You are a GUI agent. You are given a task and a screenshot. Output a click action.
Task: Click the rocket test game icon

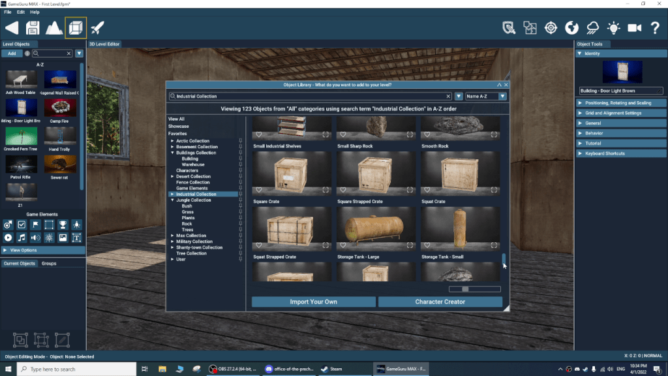coord(97,27)
